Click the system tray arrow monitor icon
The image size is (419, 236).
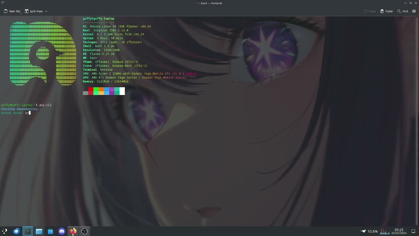pos(363,231)
